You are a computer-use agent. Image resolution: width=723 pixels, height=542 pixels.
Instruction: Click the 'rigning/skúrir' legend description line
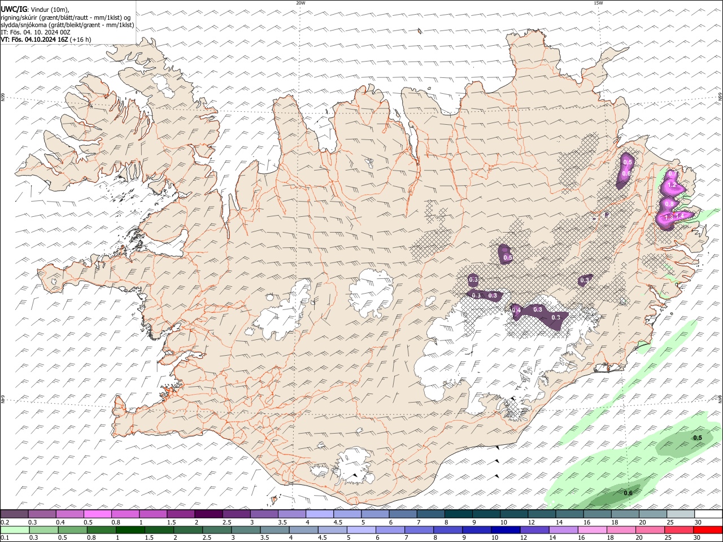(x=66, y=18)
